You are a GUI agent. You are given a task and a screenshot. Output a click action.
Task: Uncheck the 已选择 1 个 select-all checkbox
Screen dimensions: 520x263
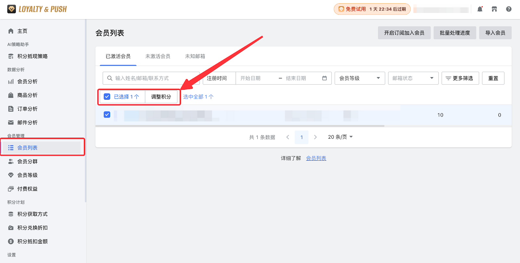point(107,97)
